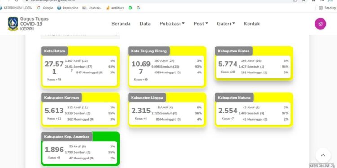Screen dimensions: 337x168
Task: Click '162 Meninggal (0)' in Karimun card
Action: [80, 119]
